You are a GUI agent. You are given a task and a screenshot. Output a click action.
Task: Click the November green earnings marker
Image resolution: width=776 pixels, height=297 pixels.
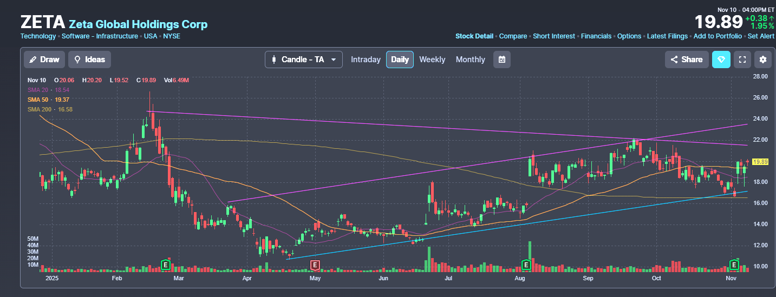[x=734, y=265]
